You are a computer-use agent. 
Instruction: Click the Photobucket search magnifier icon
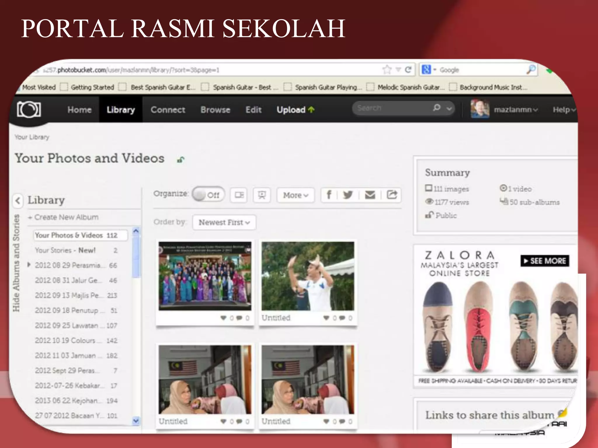[437, 108]
